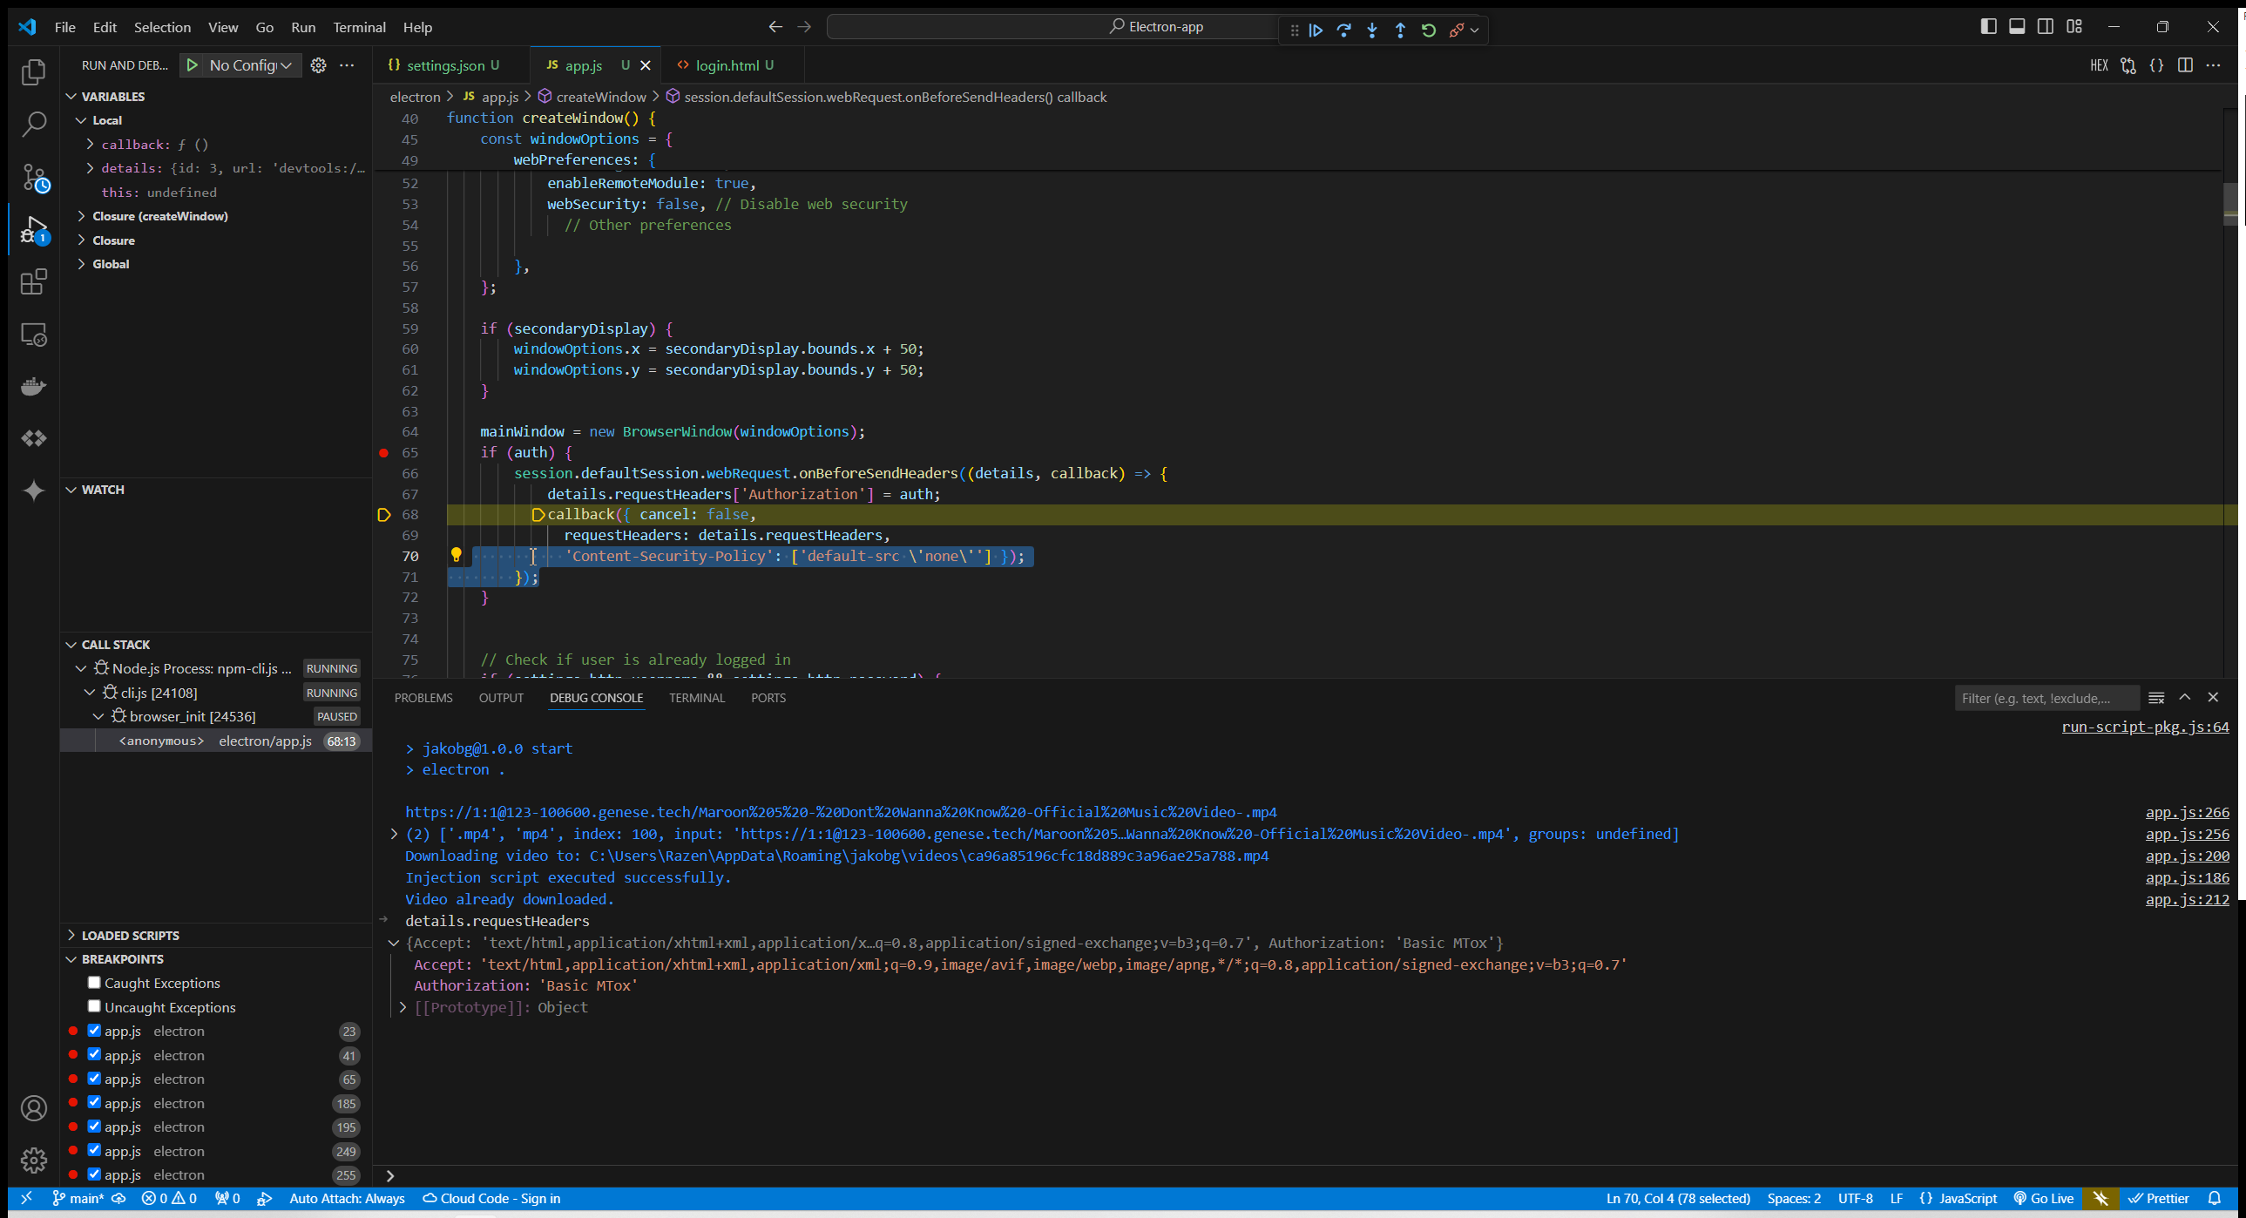The image size is (2246, 1218).
Task: Click the Step Over debug icon
Action: click(1343, 30)
